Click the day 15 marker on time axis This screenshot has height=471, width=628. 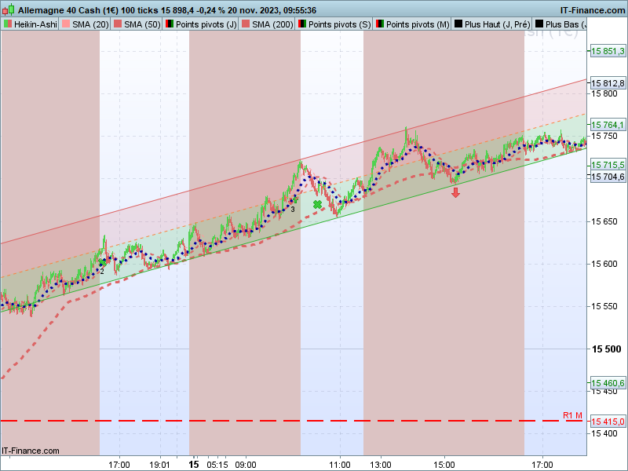(x=194, y=464)
